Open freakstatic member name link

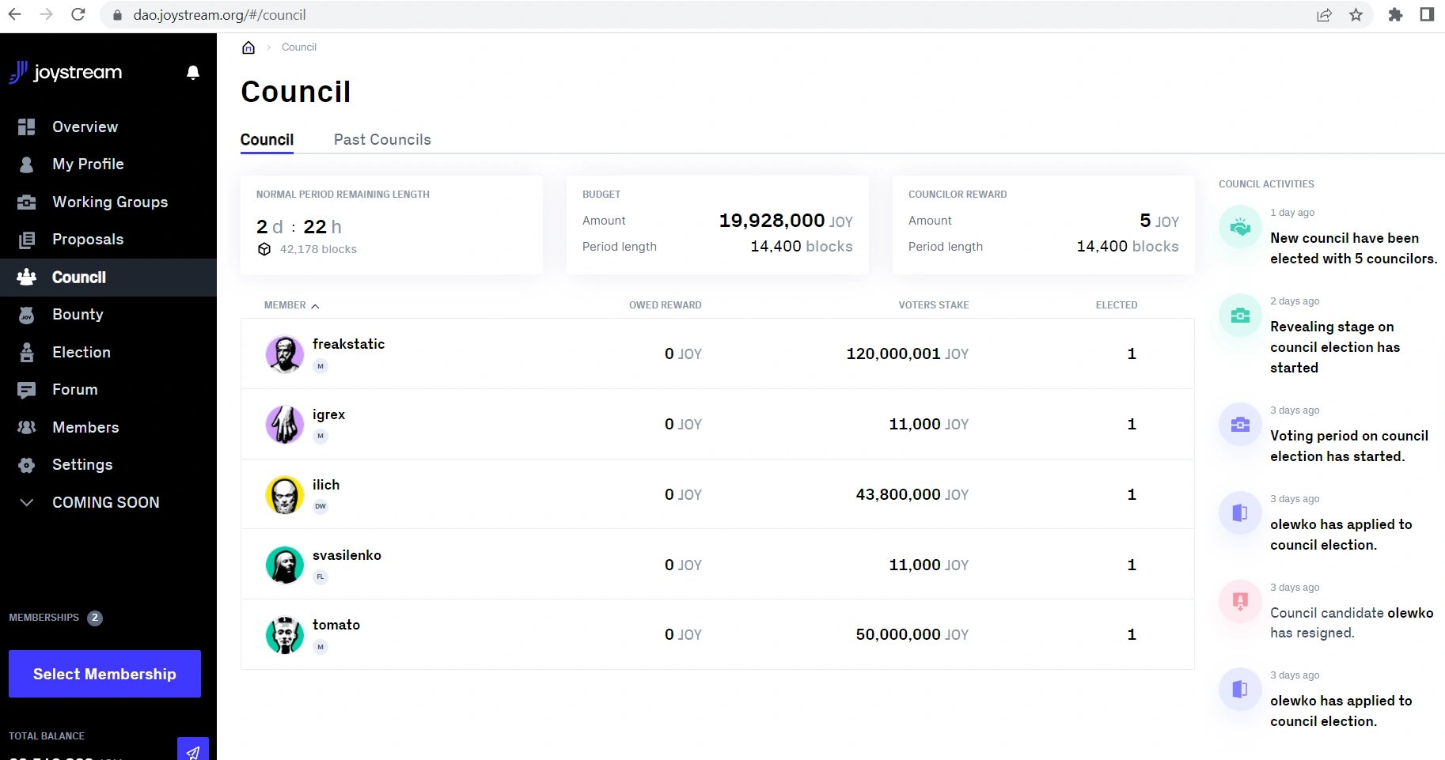(348, 344)
